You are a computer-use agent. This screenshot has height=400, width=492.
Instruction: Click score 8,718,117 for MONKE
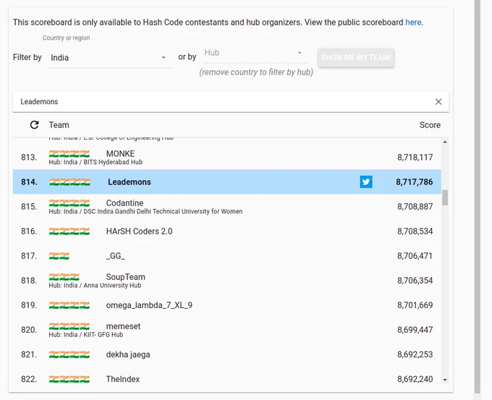coord(415,157)
